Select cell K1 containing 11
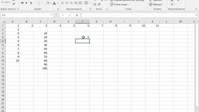This screenshot has height=112, width=199. point(152,26)
